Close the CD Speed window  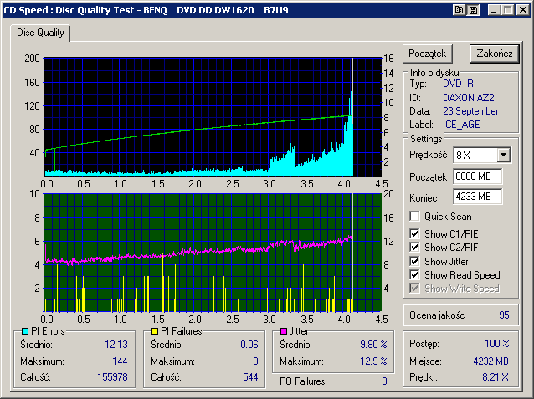click(522, 10)
